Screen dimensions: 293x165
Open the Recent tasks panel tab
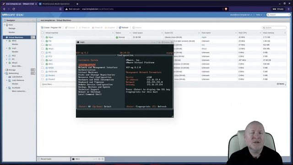54,159
